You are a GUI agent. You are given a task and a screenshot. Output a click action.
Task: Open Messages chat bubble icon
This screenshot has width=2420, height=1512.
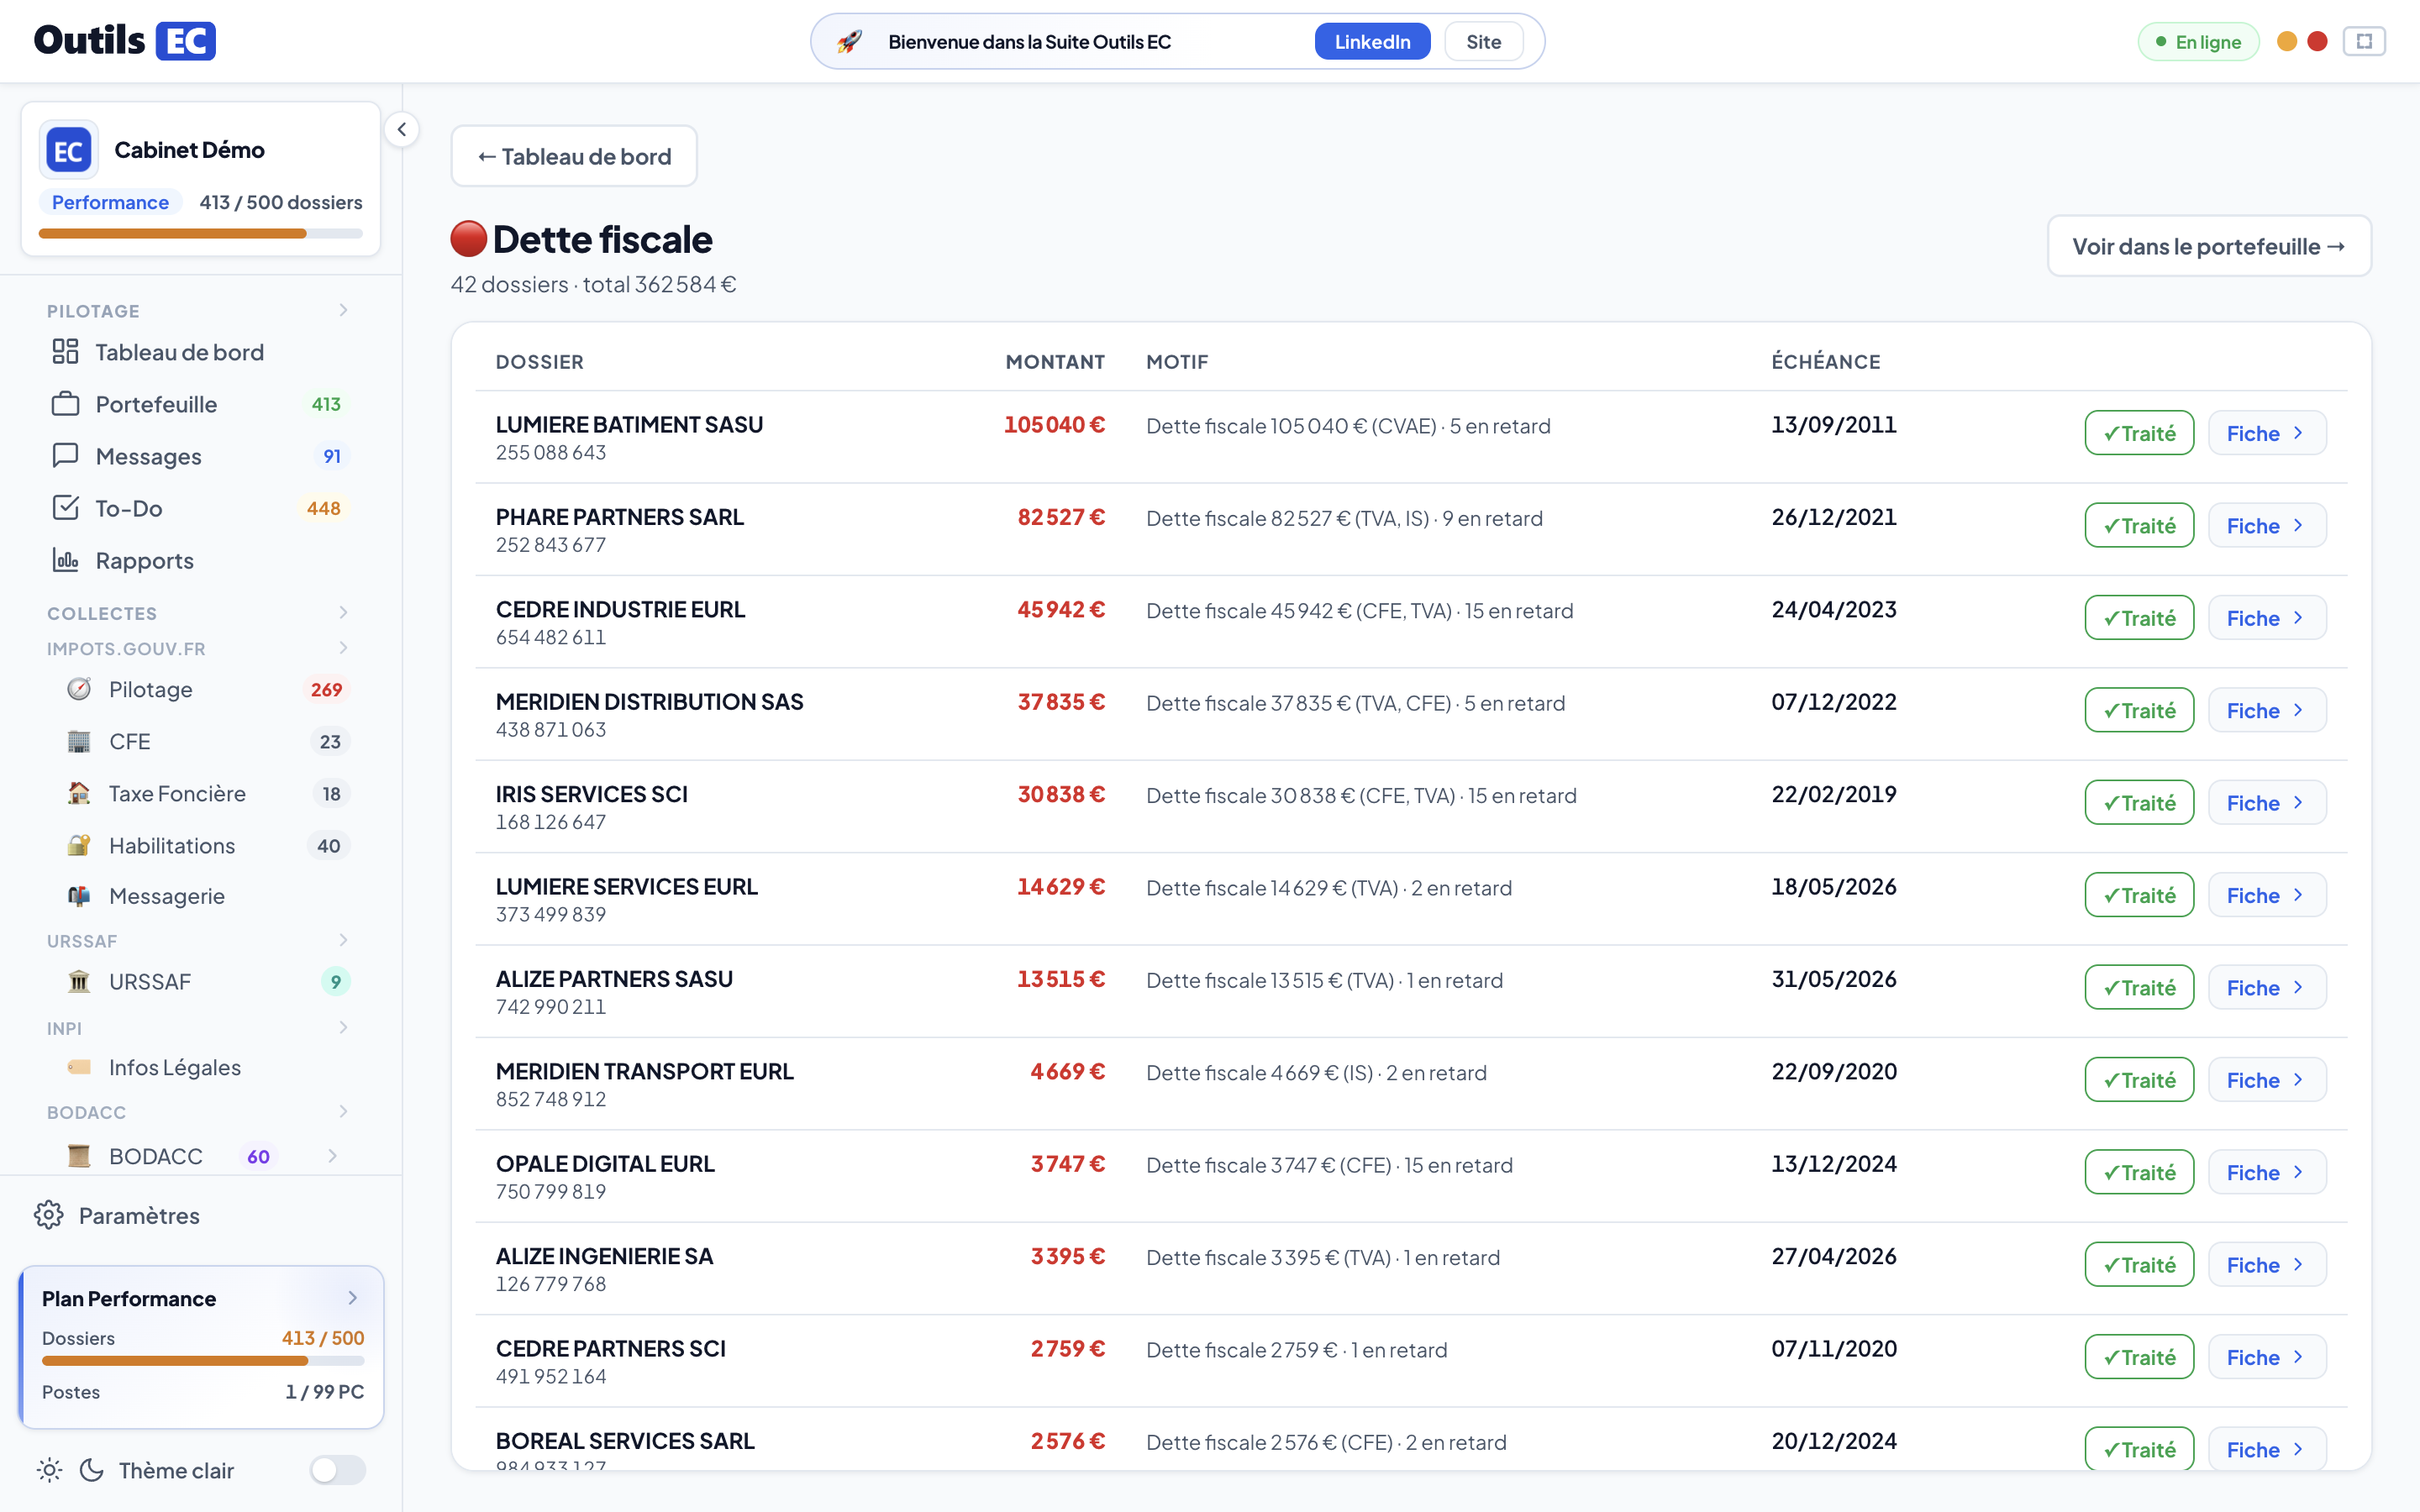(x=65, y=456)
